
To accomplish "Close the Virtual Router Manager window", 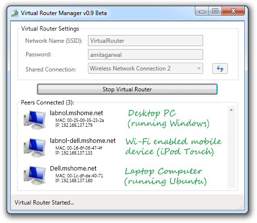I will pos(233,11).
